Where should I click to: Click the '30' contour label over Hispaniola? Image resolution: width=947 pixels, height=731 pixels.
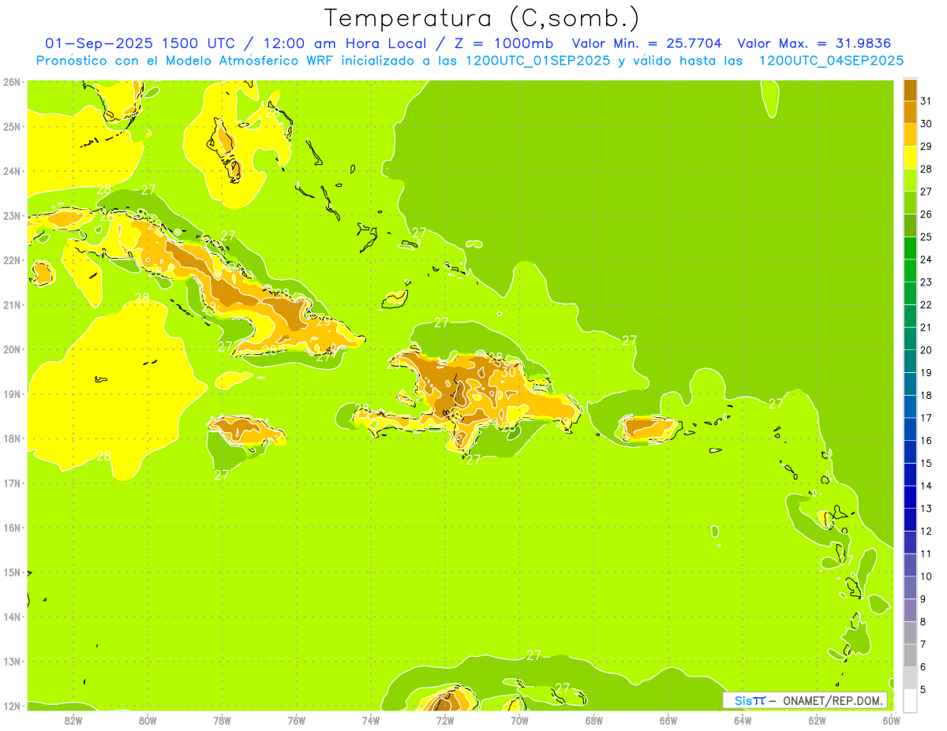[509, 371]
